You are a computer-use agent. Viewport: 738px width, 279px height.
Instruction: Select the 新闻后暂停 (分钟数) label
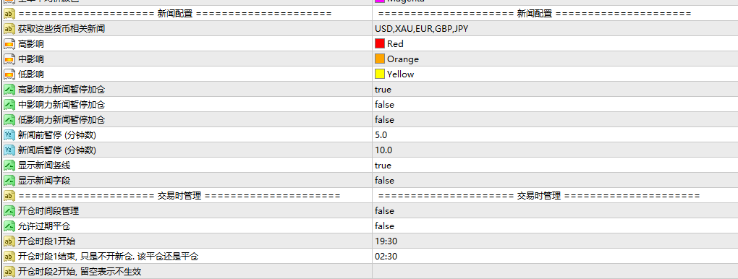(x=57, y=150)
